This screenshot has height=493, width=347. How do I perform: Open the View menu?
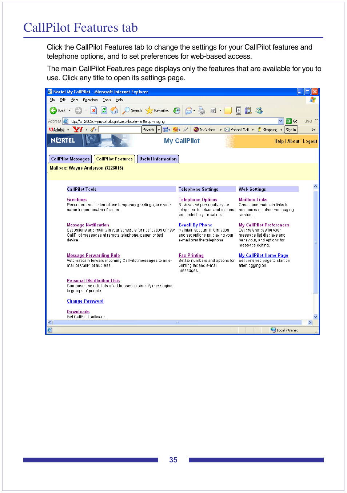coord(74,100)
